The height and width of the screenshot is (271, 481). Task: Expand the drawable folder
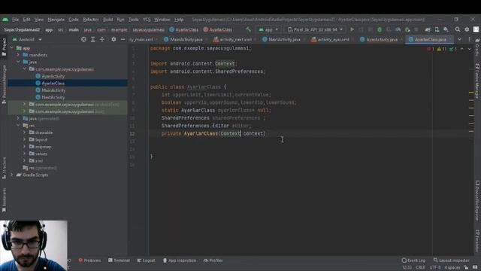coord(24,132)
